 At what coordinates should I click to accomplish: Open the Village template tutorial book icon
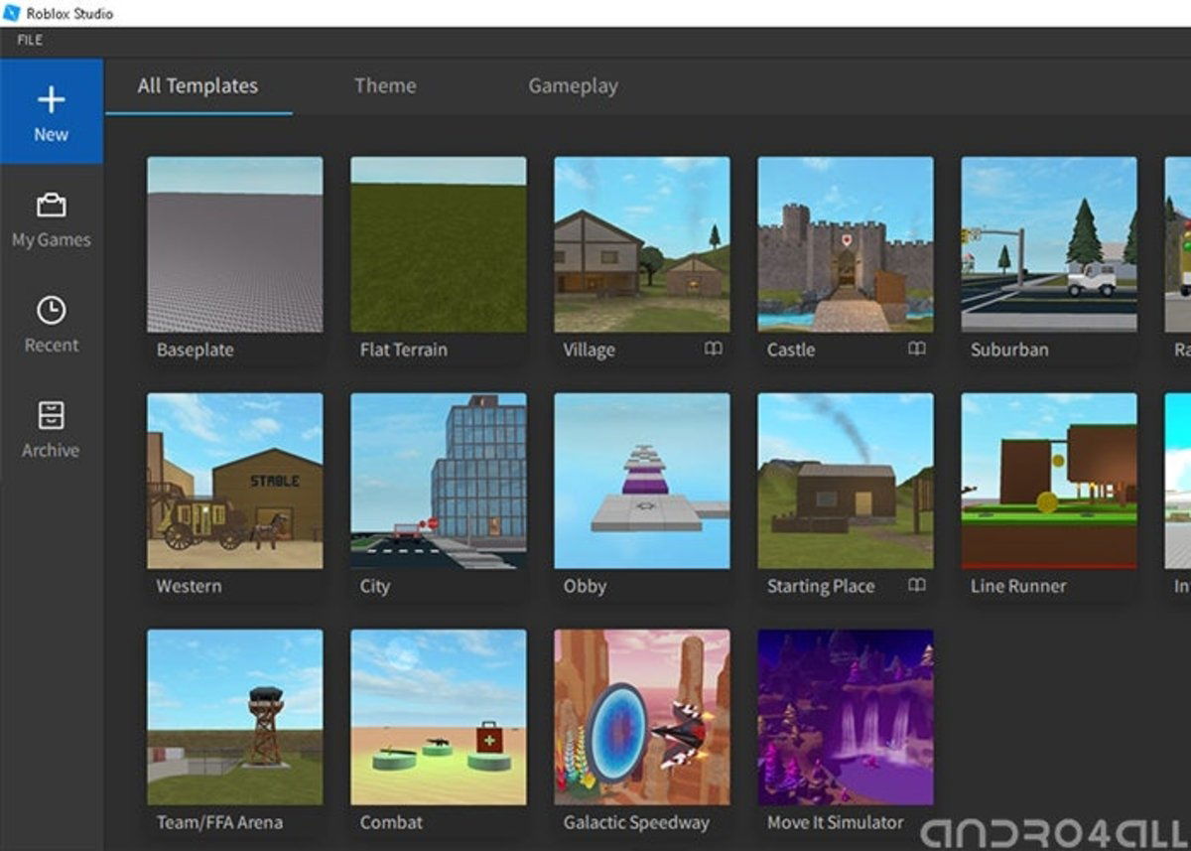(714, 350)
